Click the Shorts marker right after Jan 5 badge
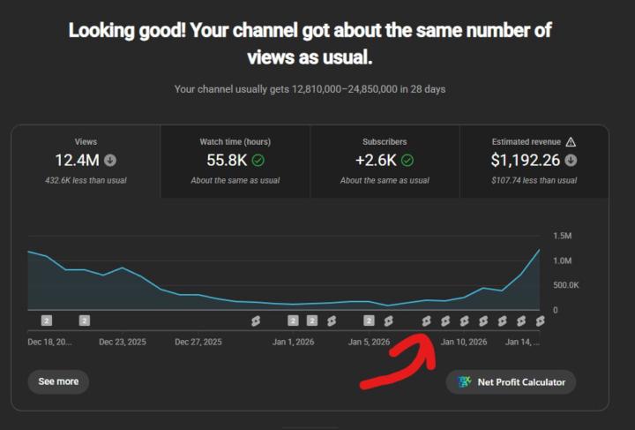The image size is (635, 430). point(388,321)
